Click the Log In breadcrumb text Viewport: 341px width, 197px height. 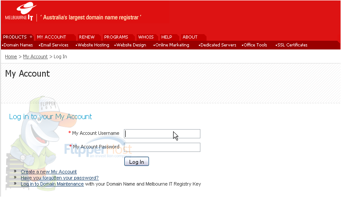(x=60, y=56)
